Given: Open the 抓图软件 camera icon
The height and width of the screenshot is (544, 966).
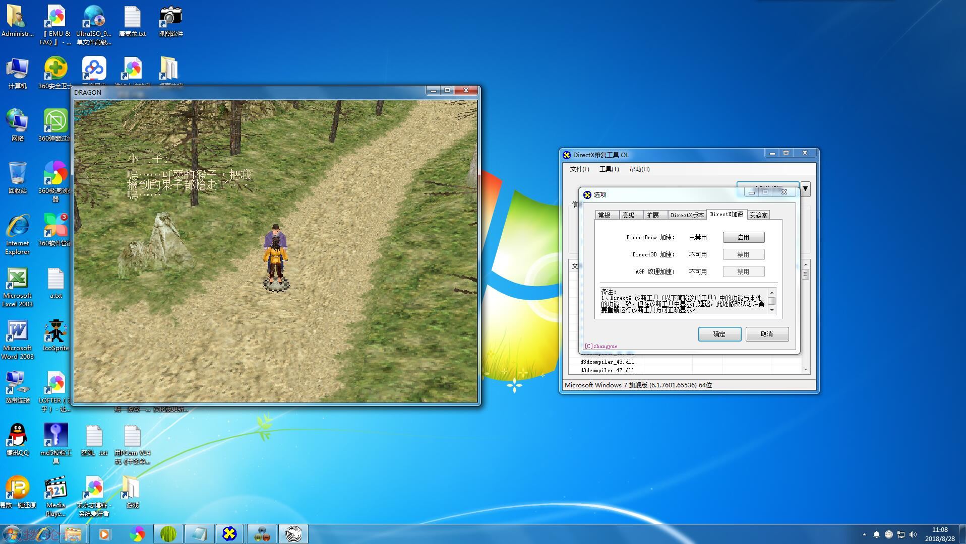Looking at the screenshot, I should pyautogui.click(x=170, y=22).
